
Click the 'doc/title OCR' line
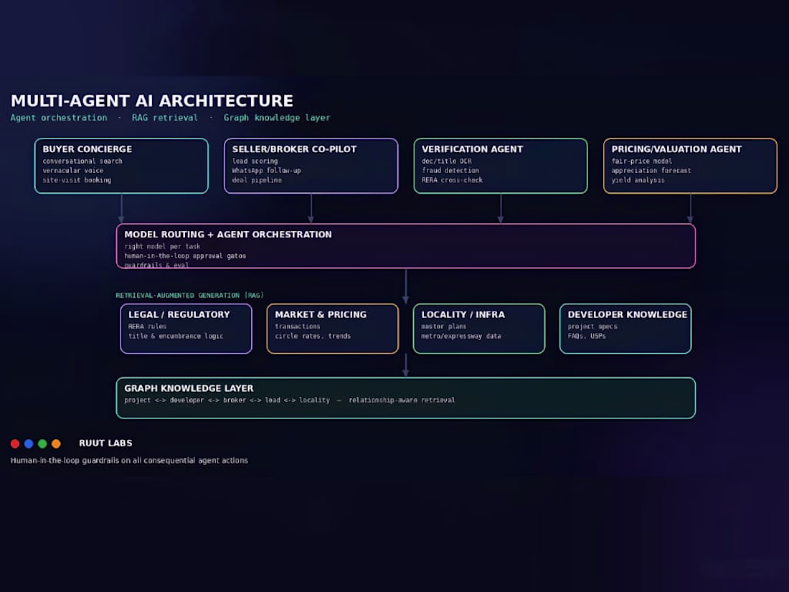click(x=447, y=161)
